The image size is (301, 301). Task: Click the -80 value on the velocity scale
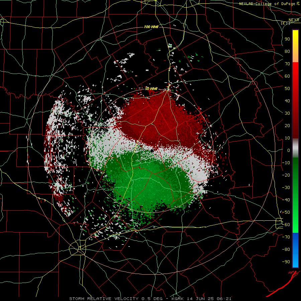tap(286, 249)
